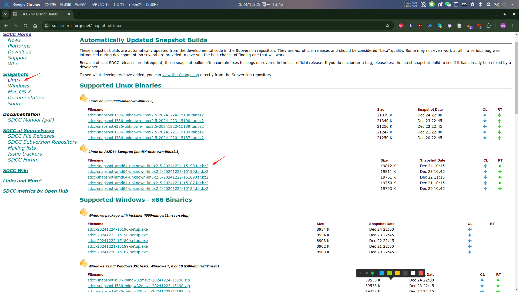Pick the red color swatch
The image size is (519, 292).
[421, 273]
